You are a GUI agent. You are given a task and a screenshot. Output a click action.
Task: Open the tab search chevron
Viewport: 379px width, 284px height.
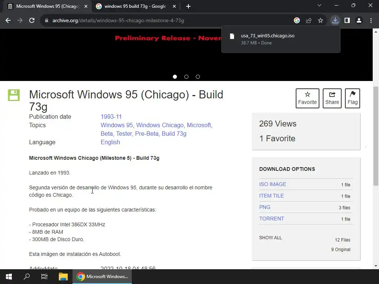tap(319, 5)
